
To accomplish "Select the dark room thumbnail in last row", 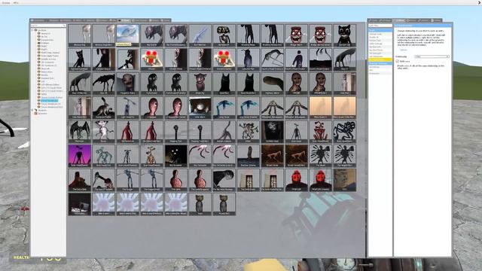I will (x=79, y=204).
